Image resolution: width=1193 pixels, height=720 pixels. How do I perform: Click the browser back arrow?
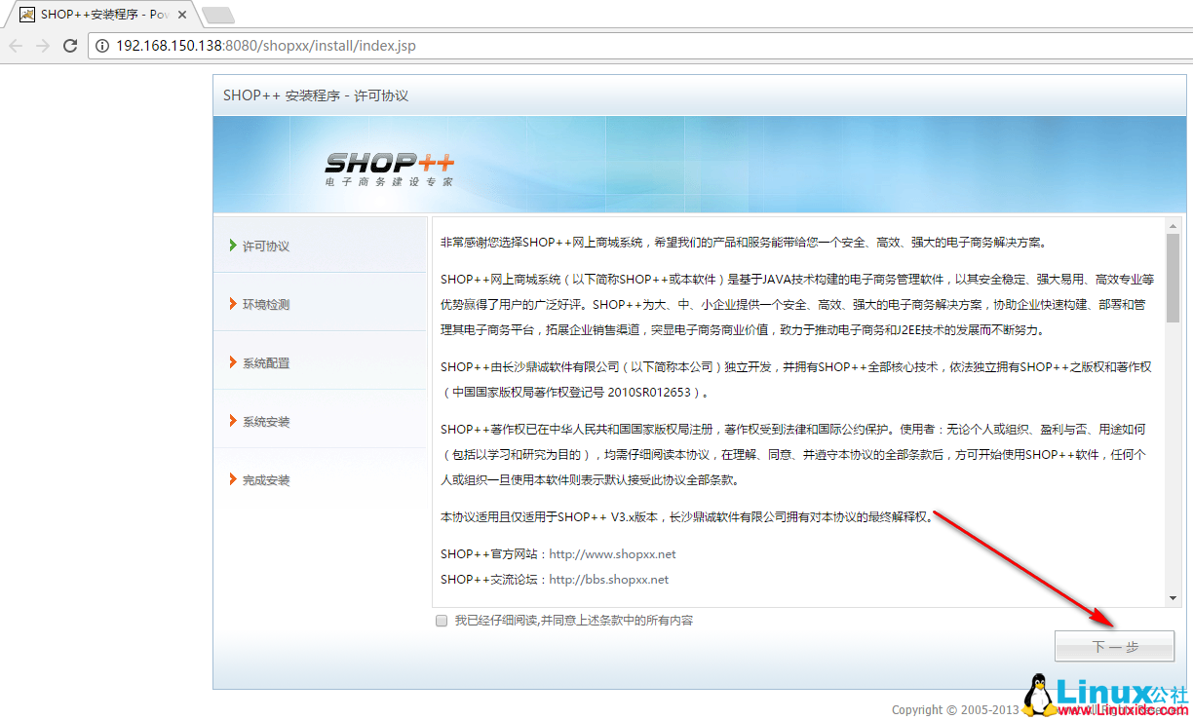(x=17, y=46)
